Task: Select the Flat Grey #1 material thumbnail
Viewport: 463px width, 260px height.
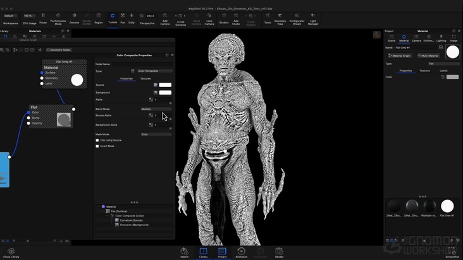Action: tap(447, 206)
